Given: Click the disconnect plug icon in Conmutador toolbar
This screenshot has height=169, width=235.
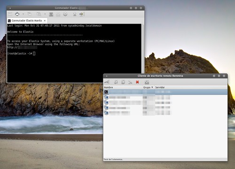Looking at the screenshot, I should pos(81,14).
